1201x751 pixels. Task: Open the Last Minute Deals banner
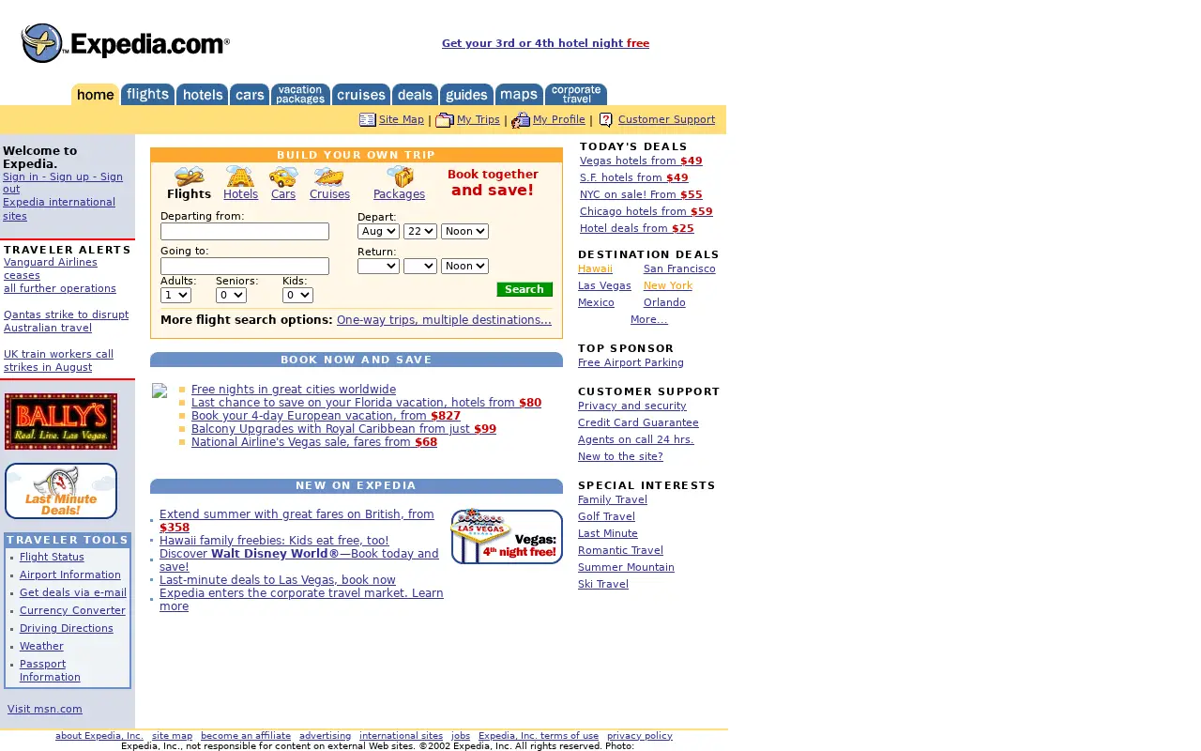(x=61, y=491)
